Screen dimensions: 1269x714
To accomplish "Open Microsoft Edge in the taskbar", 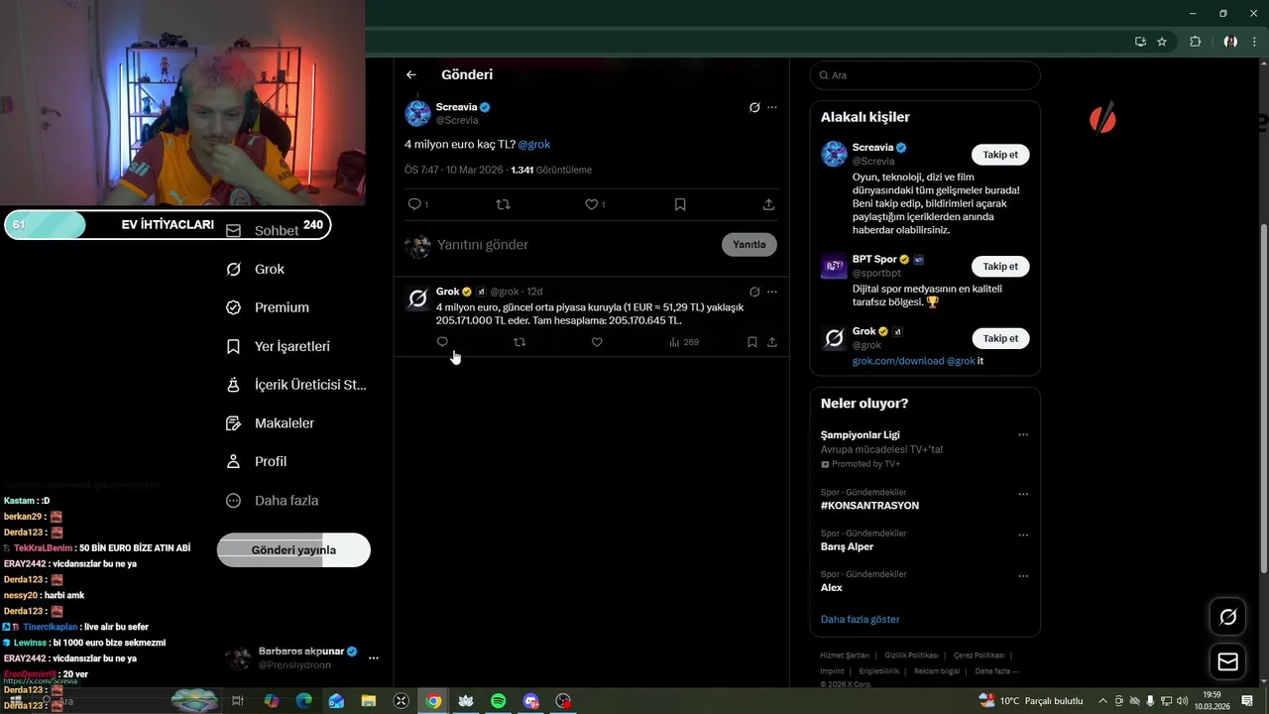I will pos(303,701).
